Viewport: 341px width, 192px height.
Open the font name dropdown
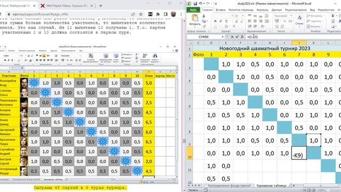232,16
